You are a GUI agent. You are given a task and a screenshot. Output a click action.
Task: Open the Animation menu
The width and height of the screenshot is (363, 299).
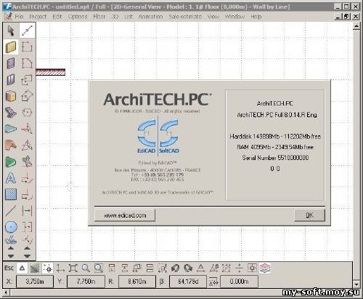(150, 17)
